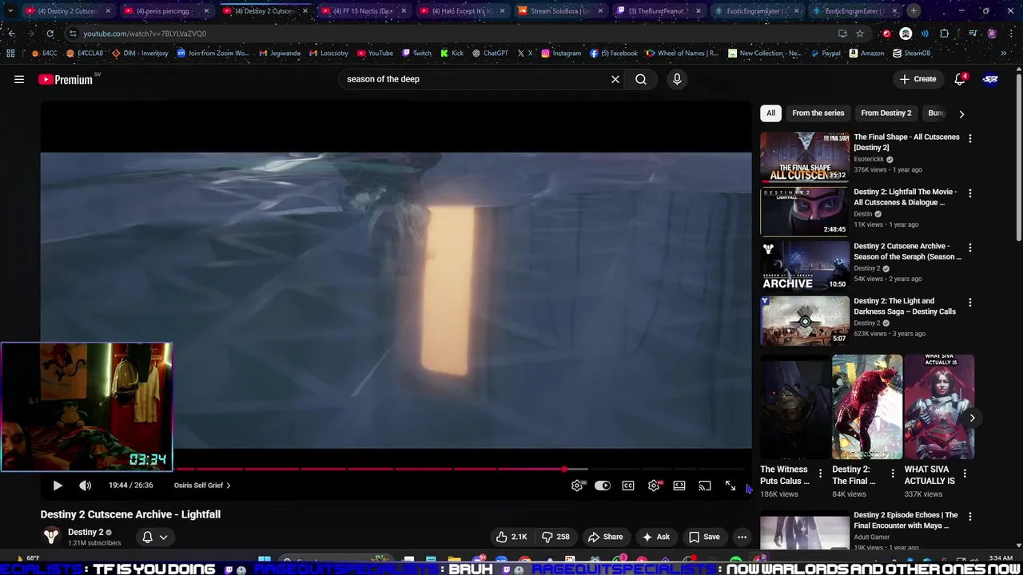Save the video to a playlist
This screenshot has height=575, width=1023.
coord(704,537)
